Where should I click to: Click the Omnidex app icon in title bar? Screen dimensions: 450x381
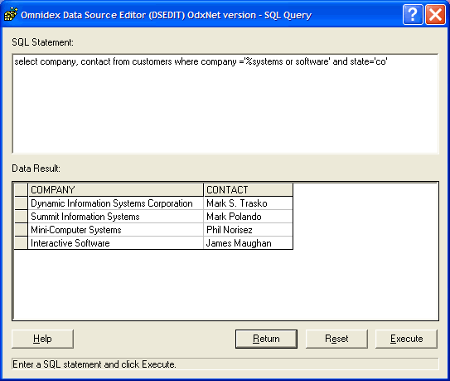click(x=11, y=15)
